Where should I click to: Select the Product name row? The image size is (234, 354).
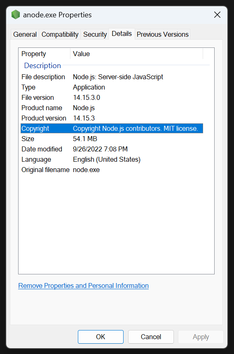coord(112,108)
